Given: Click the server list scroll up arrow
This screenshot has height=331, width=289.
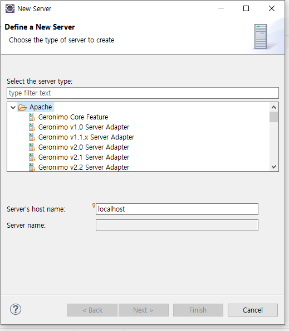Looking at the screenshot, I should click(x=273, y=107).
